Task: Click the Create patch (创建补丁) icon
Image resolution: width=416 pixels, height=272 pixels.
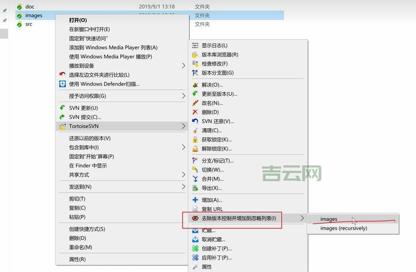Action: (195, 249)
